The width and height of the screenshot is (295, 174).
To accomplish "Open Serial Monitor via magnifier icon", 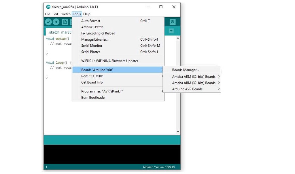I will click(x=172, y=22).
